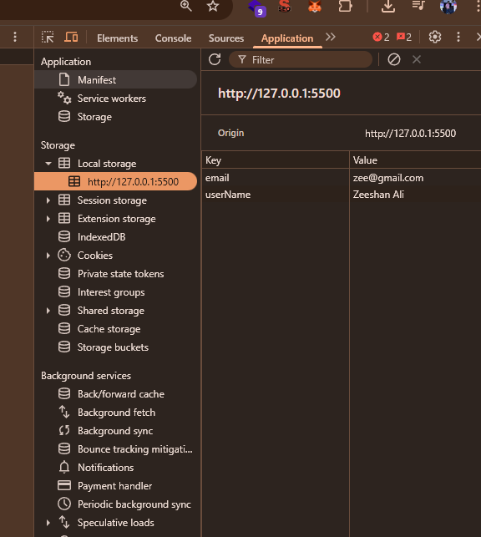Sort by the Key column header
This screenshot has height=537, width=481.
coord(276,160)
